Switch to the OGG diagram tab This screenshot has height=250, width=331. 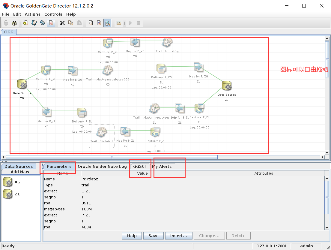point(9,32)
